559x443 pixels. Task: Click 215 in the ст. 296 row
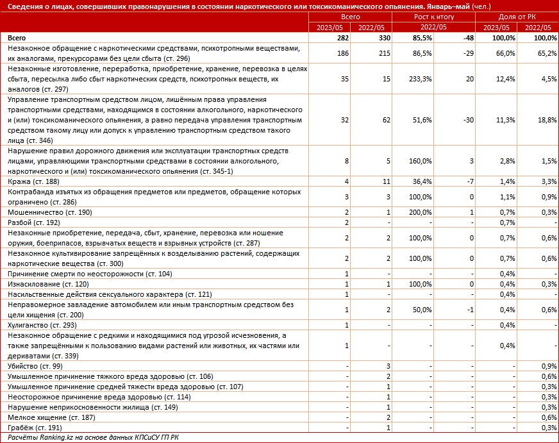pyautogui.click(x=385, y=53)
